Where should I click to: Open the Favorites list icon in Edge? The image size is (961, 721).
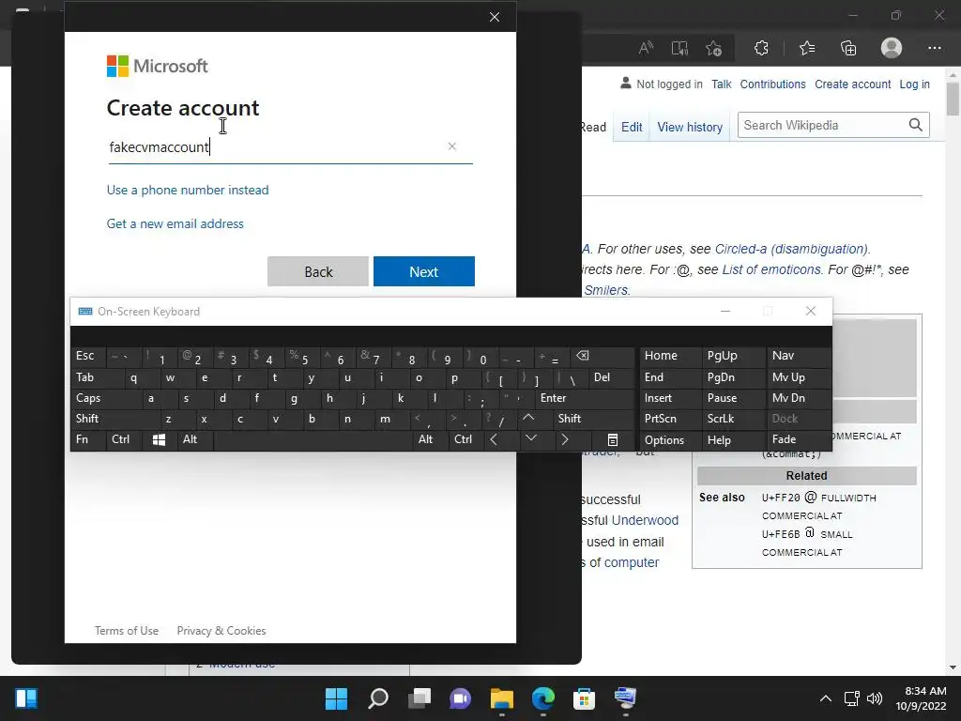coord(806,48)
